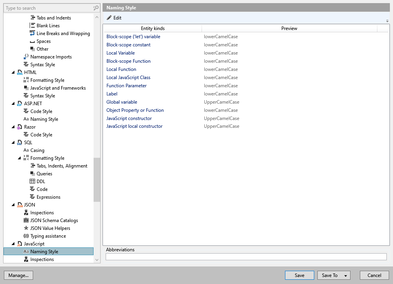Viewport: 393px width, 284px height.
Task: Collapse the JSON tree node
Action: 13,205
